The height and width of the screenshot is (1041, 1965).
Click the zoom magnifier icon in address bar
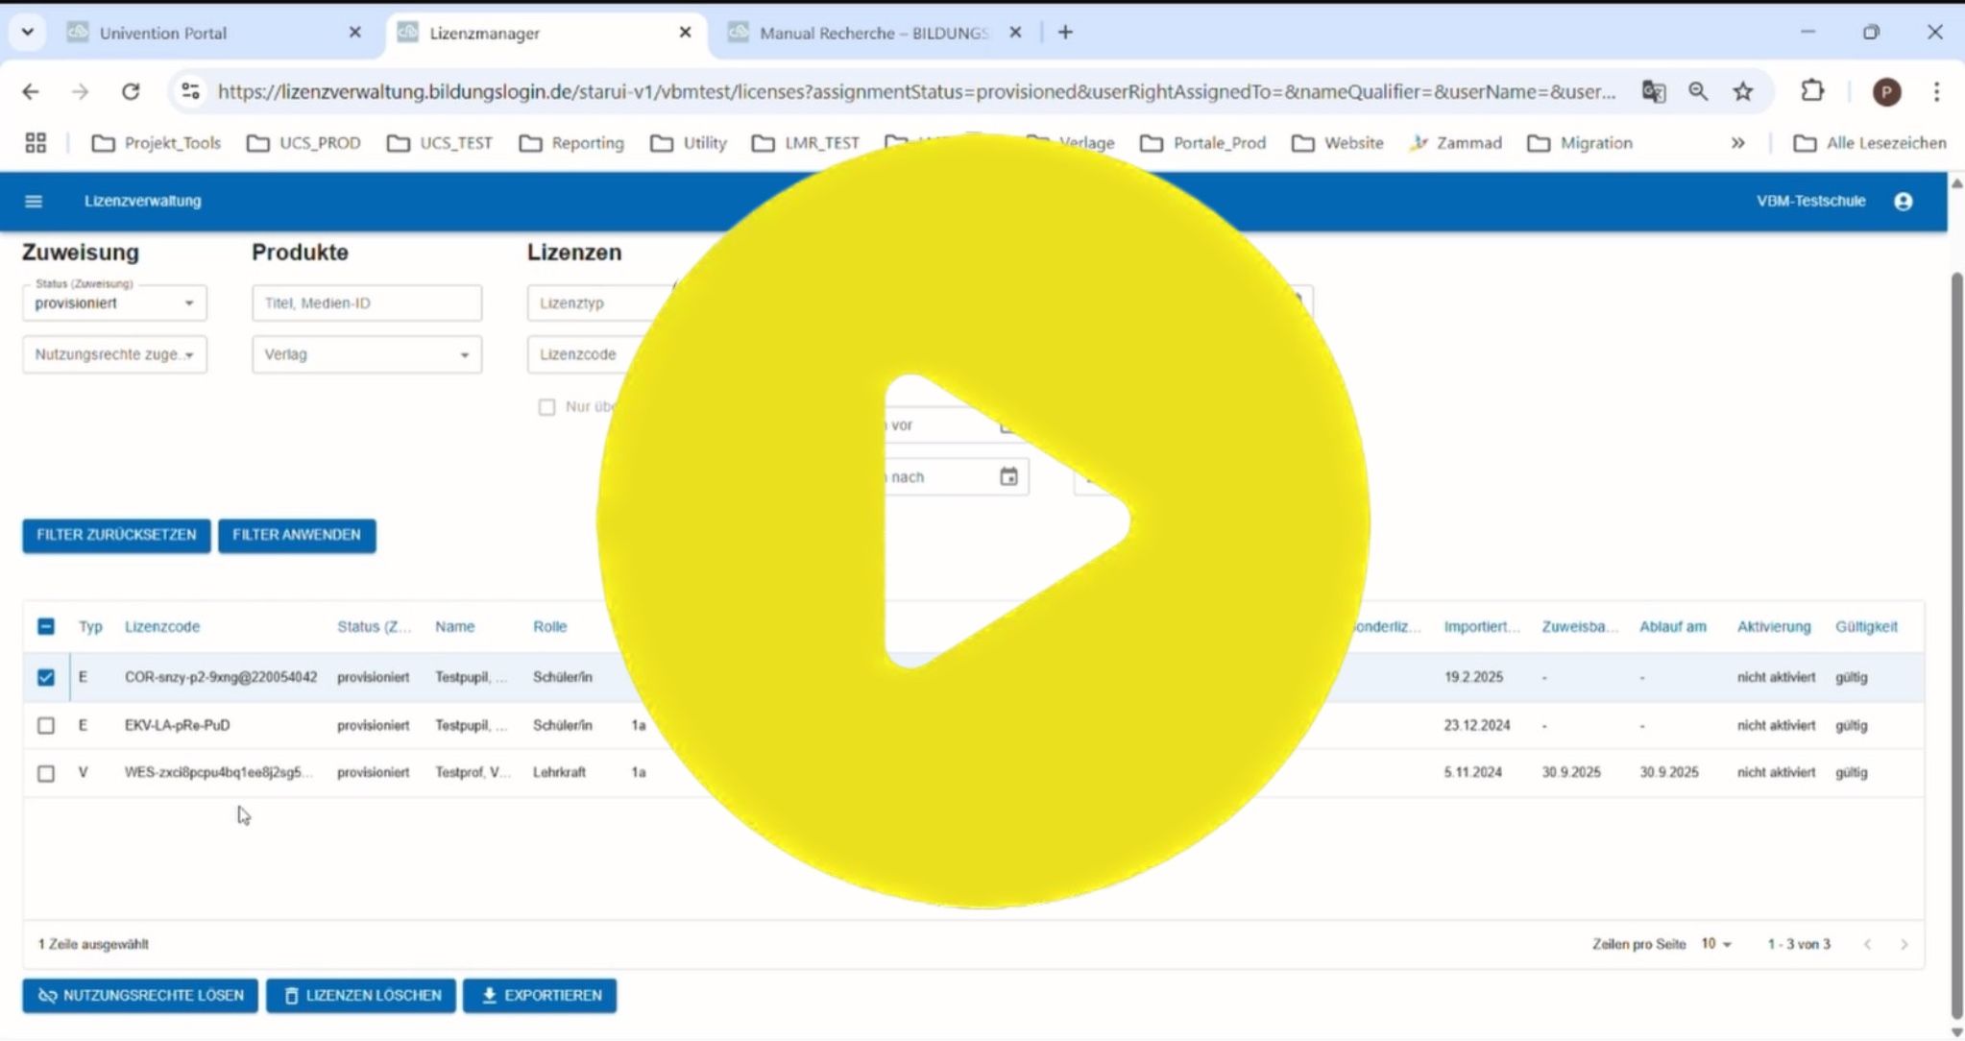click(x=1698, y=91)
